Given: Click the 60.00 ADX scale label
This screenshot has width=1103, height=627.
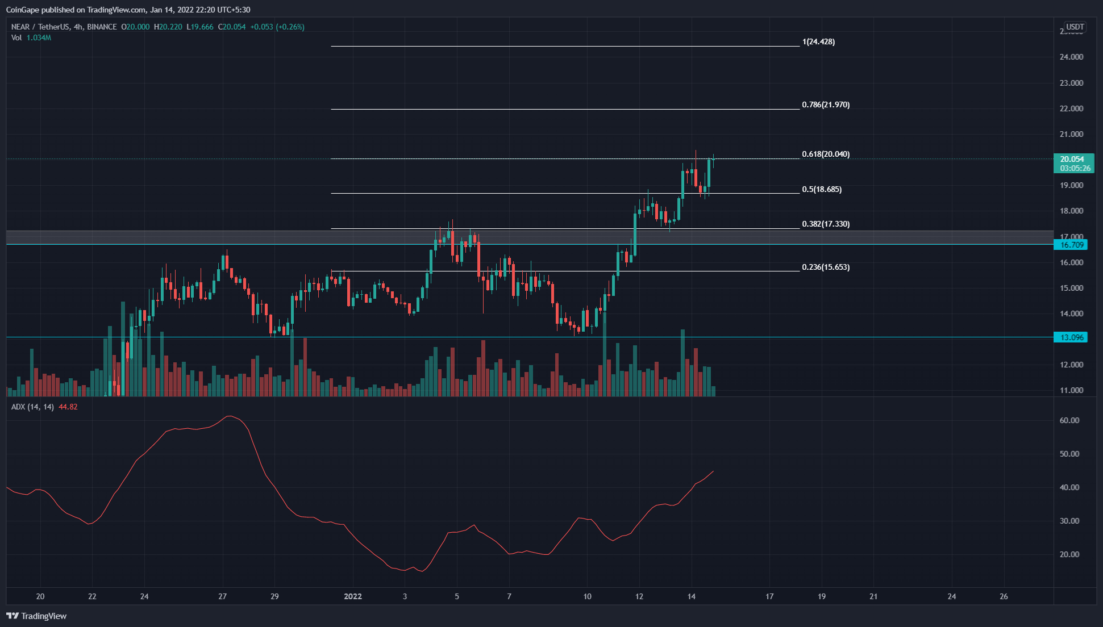Looking at the screenshot, I should point(1069,420).
